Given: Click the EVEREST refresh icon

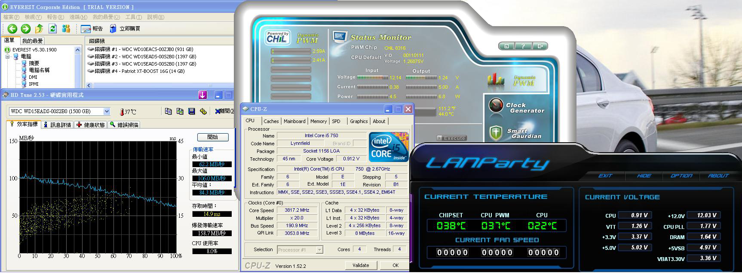Looking at the screenshot, I should (52, 29).
